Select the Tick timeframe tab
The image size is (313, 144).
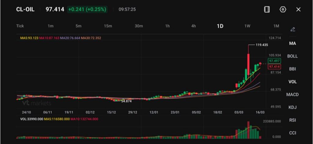tap(20, 26)
